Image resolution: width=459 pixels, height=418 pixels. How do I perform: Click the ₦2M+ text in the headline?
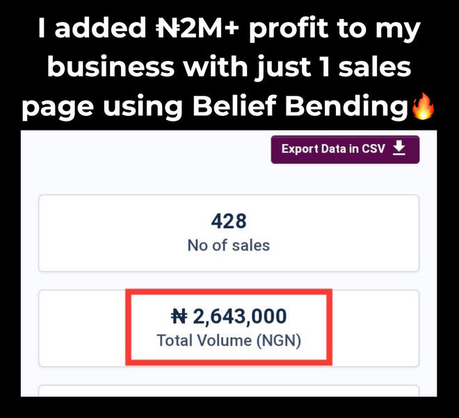198,28
